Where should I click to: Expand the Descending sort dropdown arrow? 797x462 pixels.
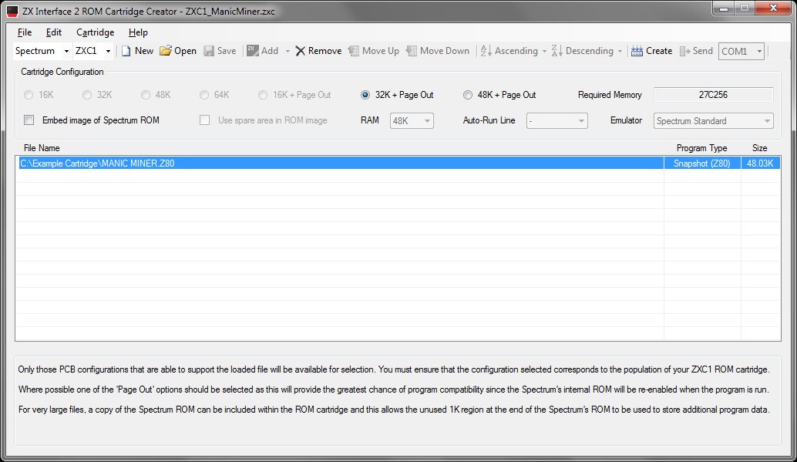tap(620, 51)
